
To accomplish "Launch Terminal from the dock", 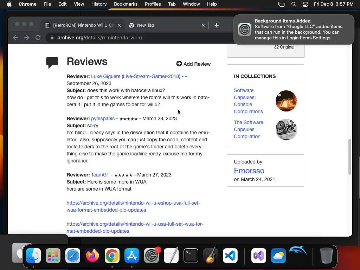I will click(x=191, y=255).
